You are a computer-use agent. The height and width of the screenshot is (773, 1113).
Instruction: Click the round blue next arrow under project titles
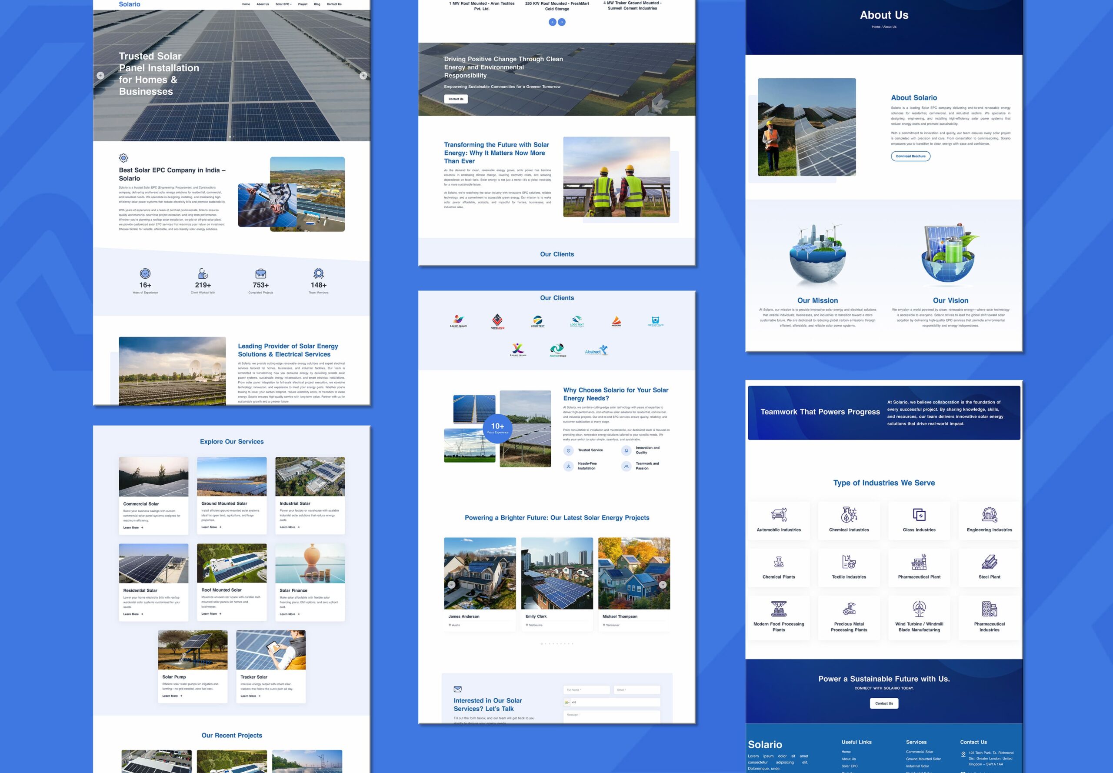pyautogui.click(x=562, y=22)
